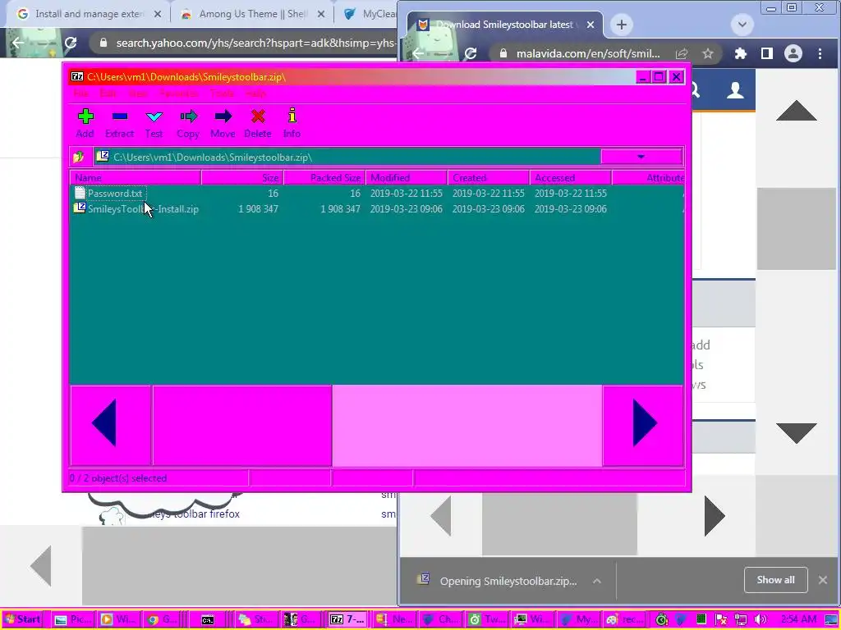This screenshot has height=630, width=841.
Task: Bookmark the malavida page with the star
Action: 708,53
